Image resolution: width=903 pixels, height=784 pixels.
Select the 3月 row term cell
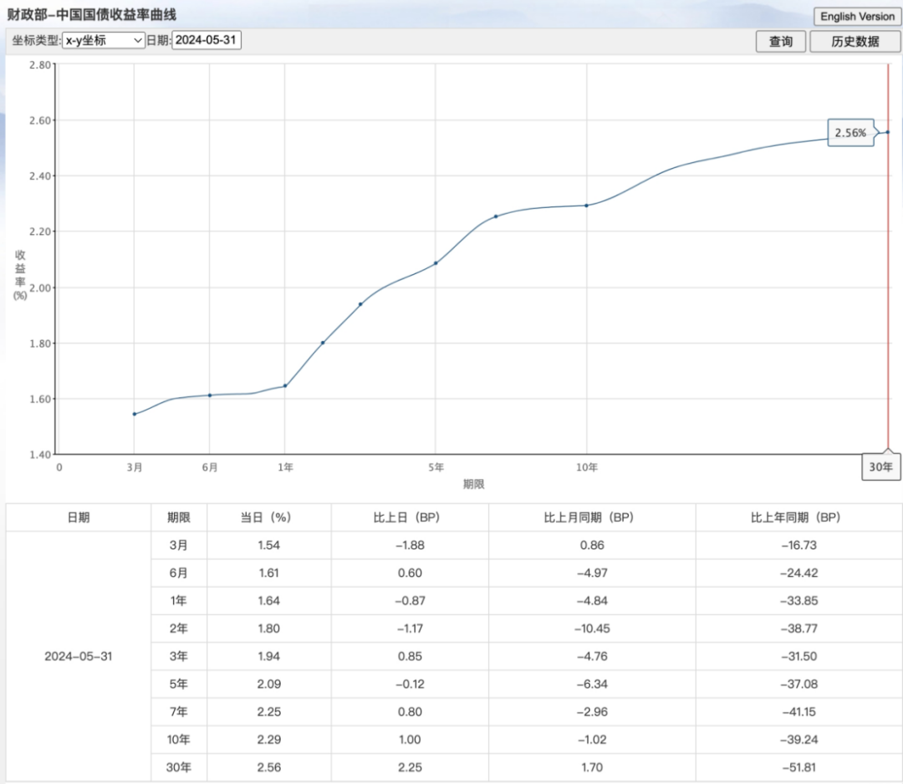click(x=179, y=545)
